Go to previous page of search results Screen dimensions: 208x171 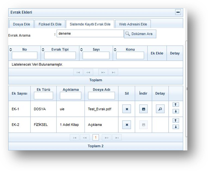pos(88,72)
